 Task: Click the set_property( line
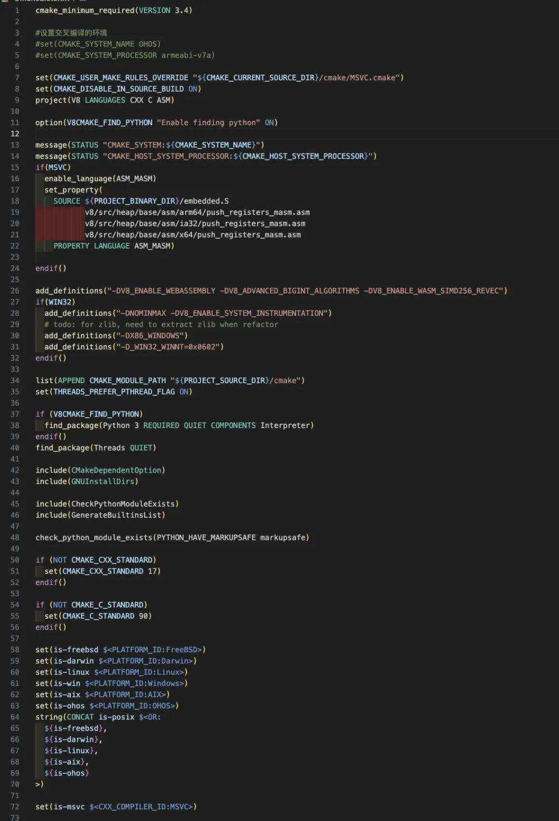point(73,189)
